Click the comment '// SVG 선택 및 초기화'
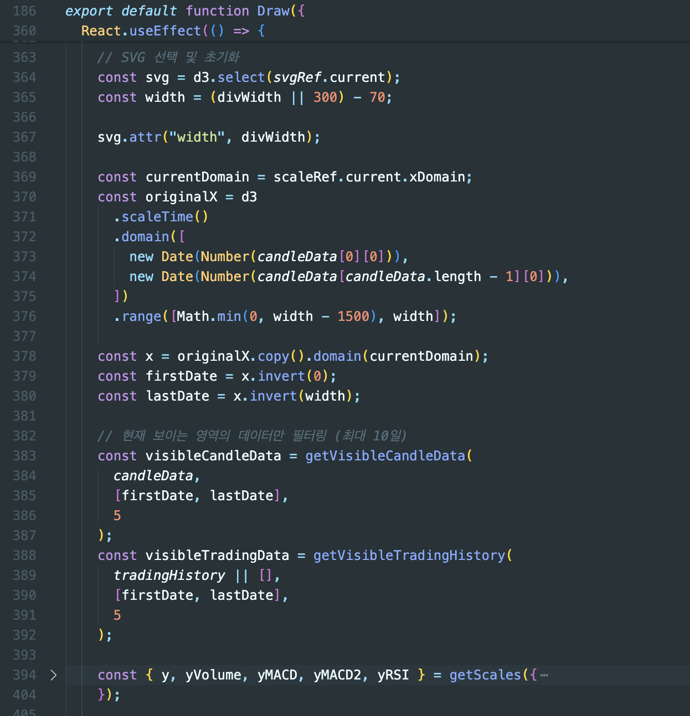Image resolution: width=690 pixels, height=716 pixels. point(168,57)
